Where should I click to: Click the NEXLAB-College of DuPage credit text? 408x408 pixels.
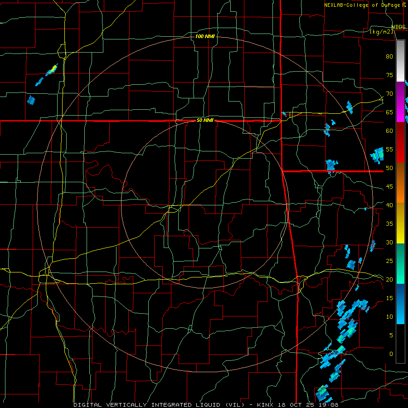tap(362, 5)
